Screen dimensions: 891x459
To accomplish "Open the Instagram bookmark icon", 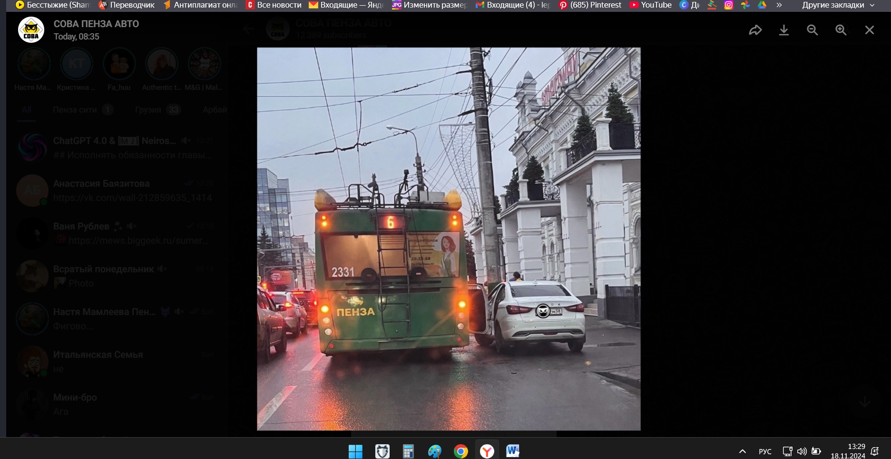I will (x=728, y=5).
